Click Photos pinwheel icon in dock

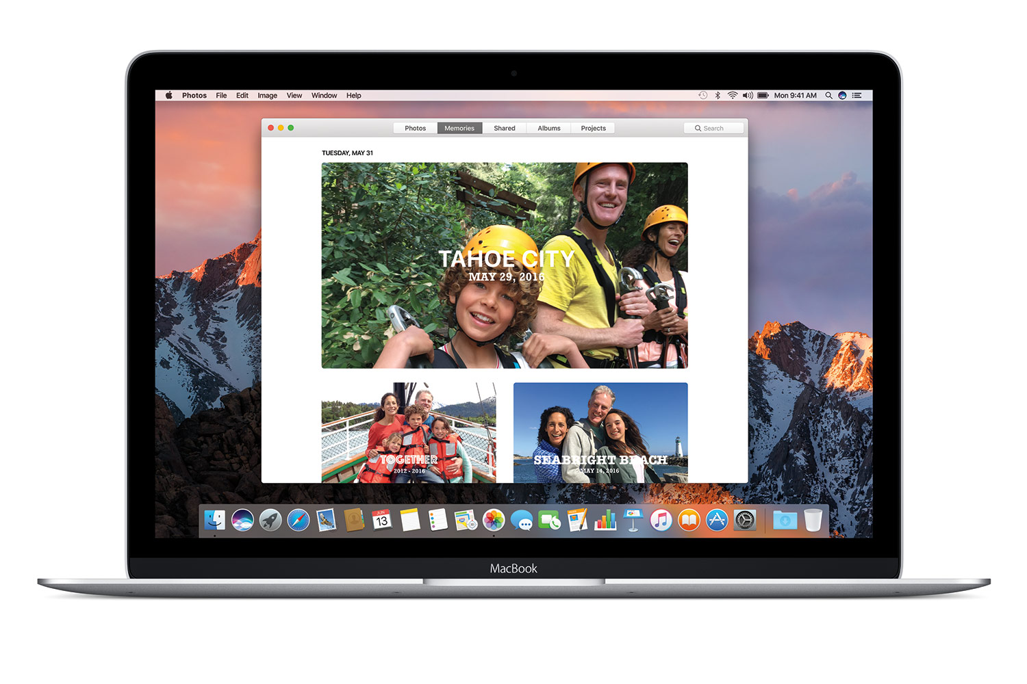click(x=494, y=520)
